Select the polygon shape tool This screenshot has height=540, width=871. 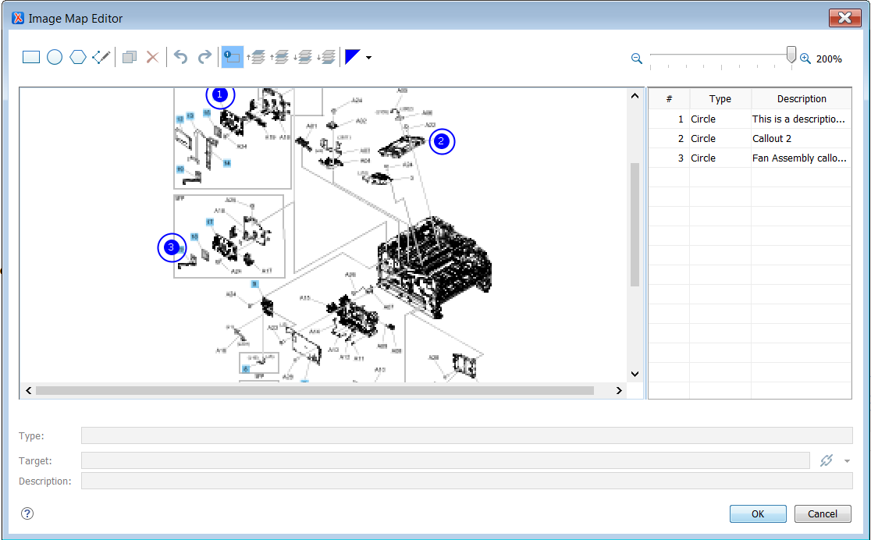coord(78,57)
